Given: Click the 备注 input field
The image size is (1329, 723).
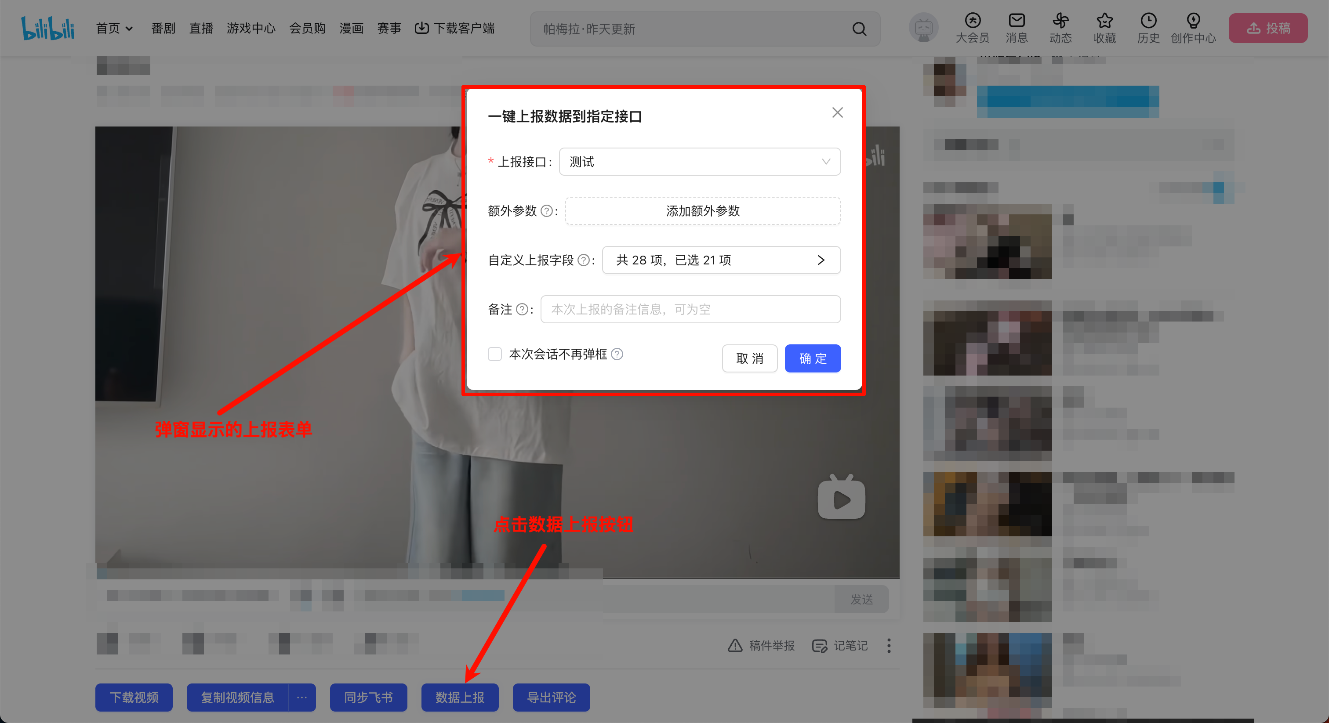Looking at the screenshot, I should click(x=690, y=309).
